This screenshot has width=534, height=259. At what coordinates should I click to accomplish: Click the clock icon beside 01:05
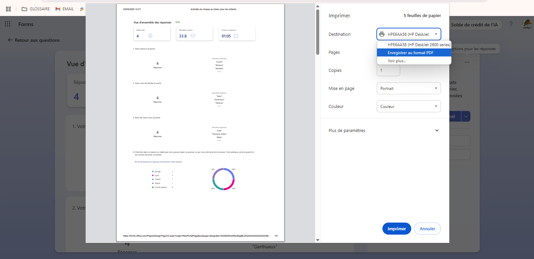[x=236, y=36]
